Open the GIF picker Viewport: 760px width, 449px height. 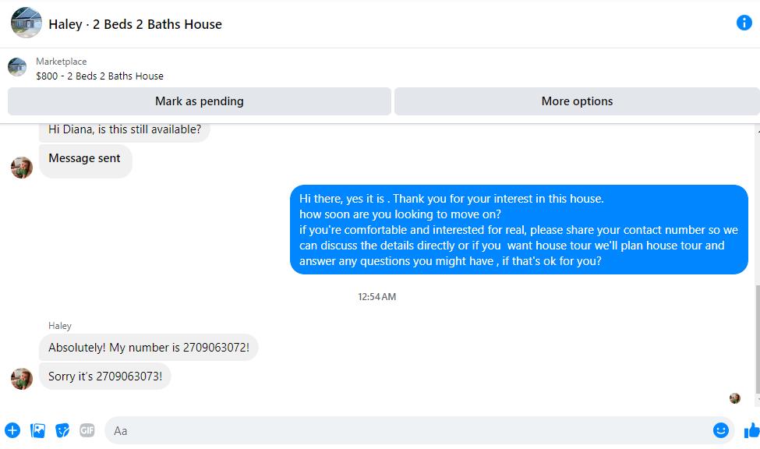click(87, 430)
